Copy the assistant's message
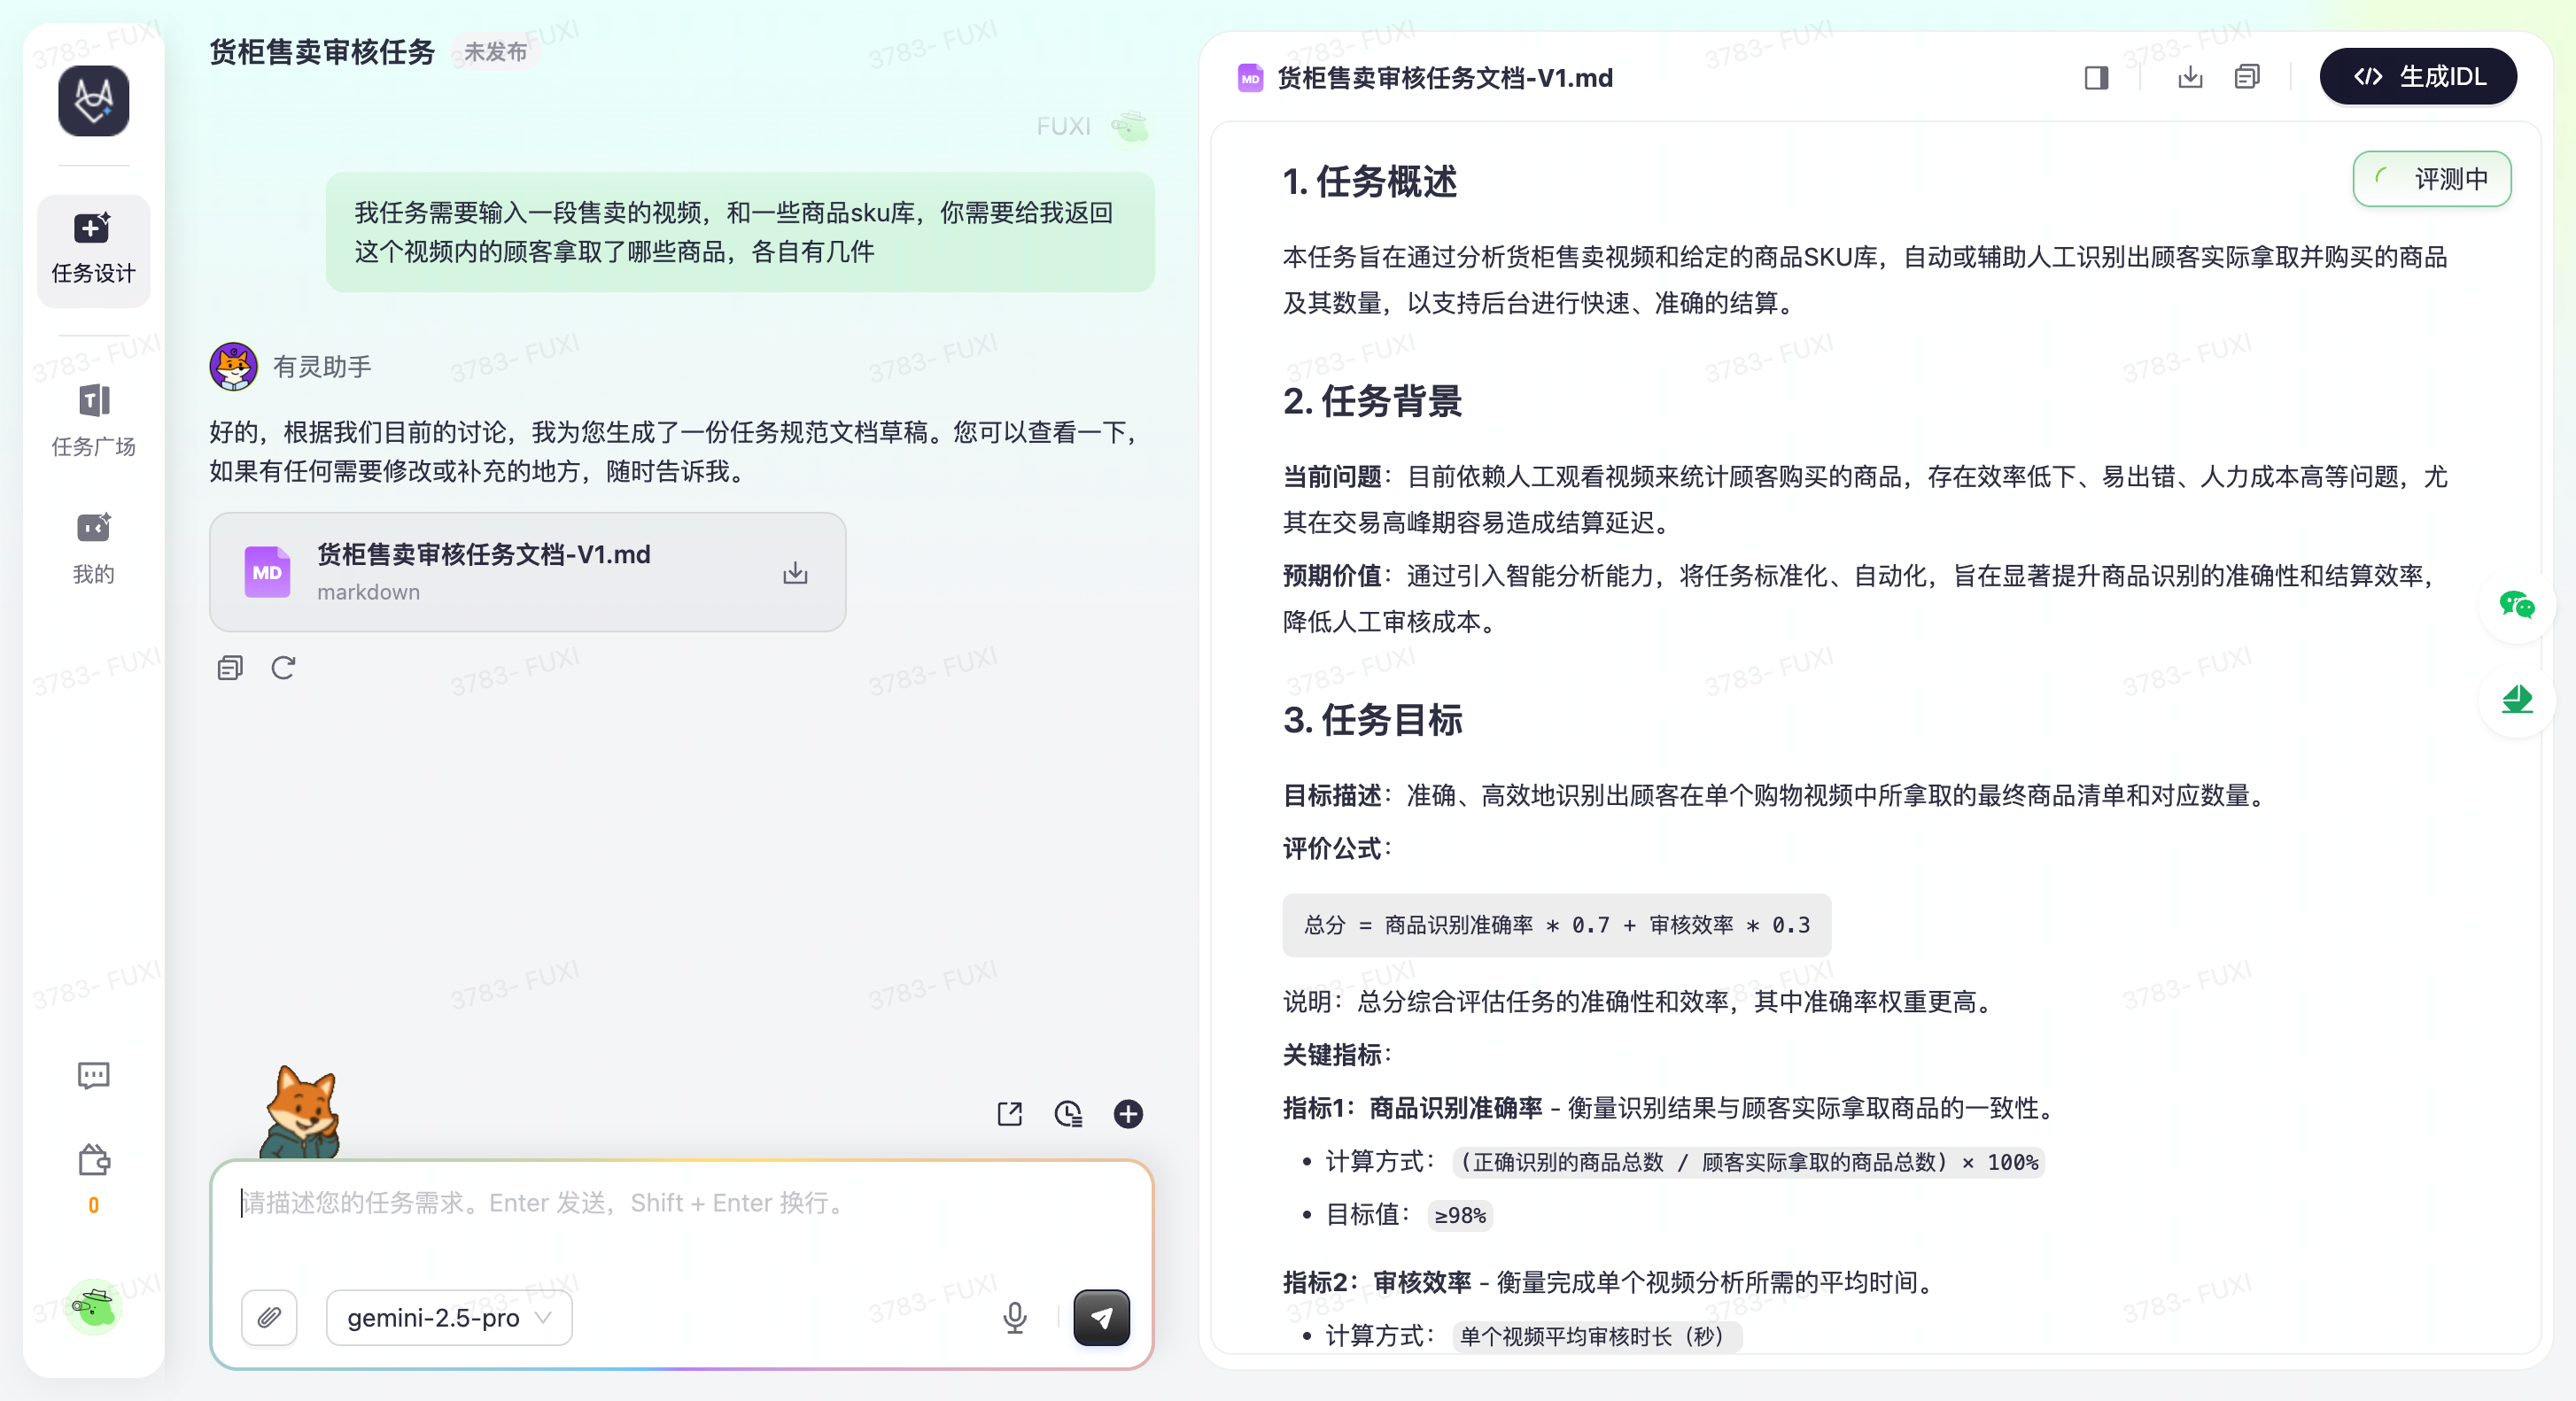Image resolution: width=2576 pixels, height=1401 pixels. 230,667
